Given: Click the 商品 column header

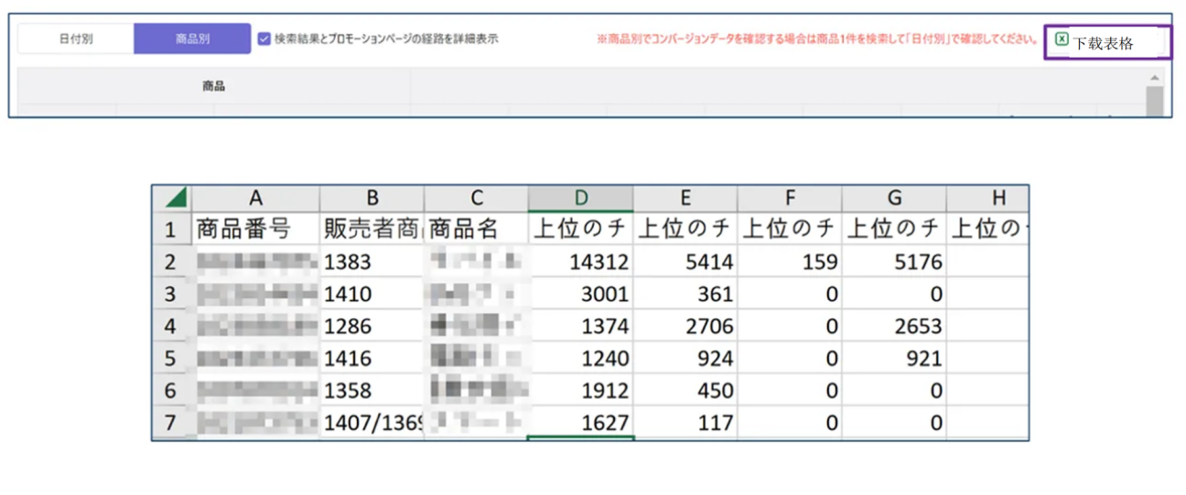Looking at the screenshot, I should coord(214,87).
